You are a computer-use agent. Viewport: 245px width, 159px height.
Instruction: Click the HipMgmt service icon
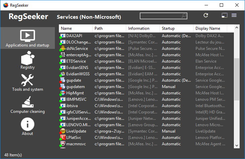coord(63,93)
